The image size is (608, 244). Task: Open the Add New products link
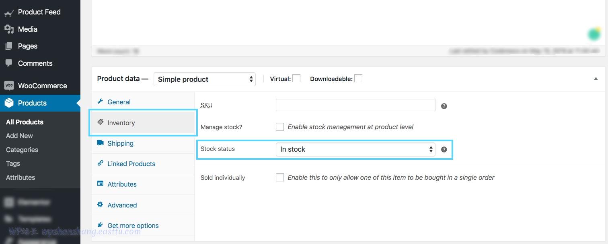19,136
